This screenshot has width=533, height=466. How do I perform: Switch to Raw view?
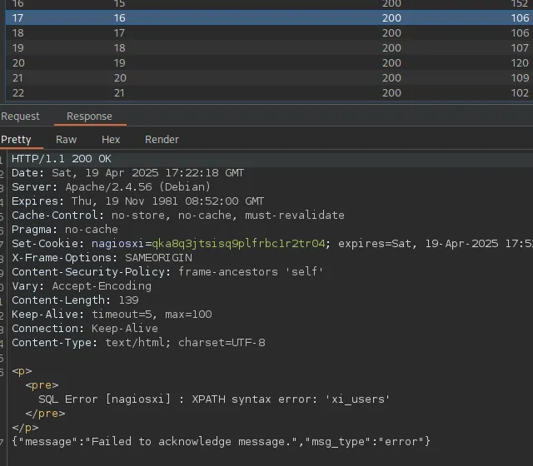point(66,140)
